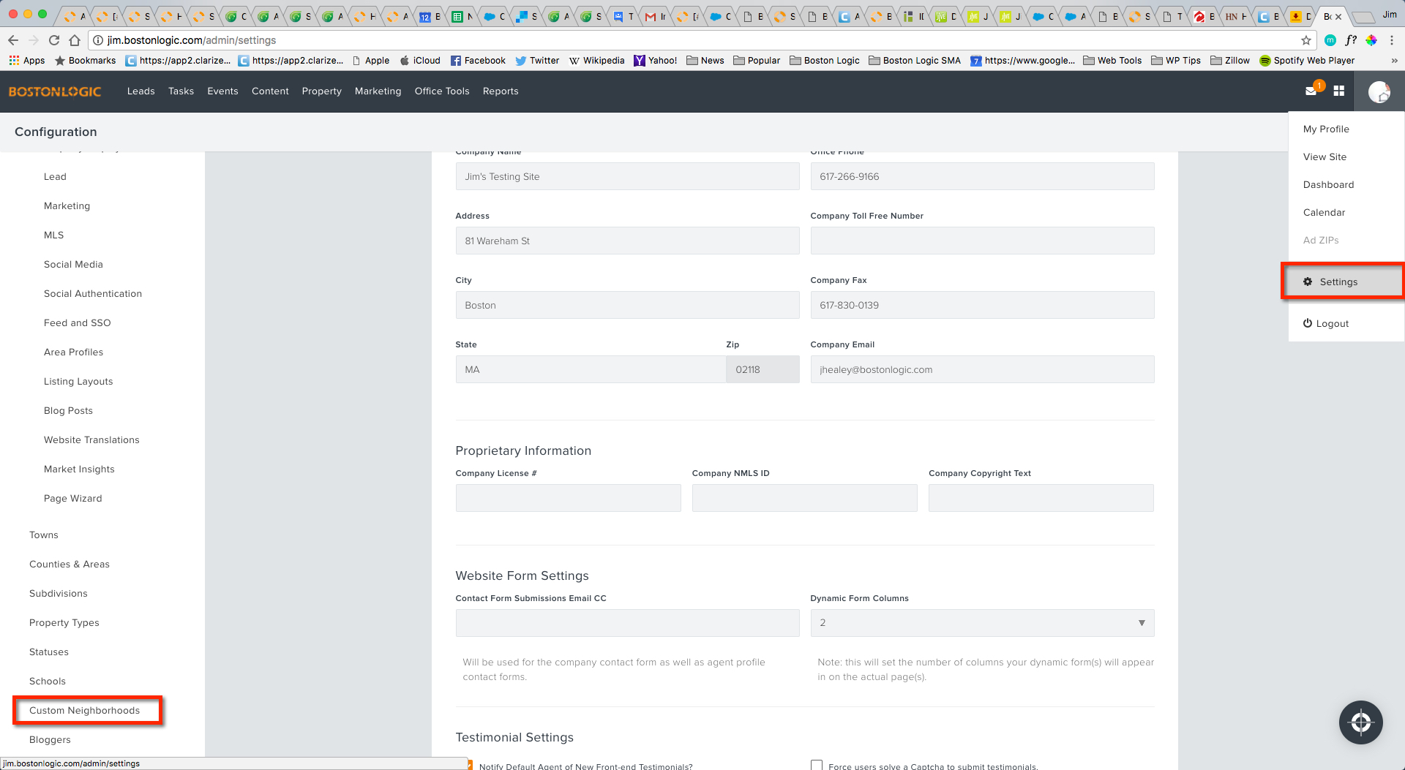The image size is (1405, 770).
Task: Click the BOSTONLOGIC logo
Action: [x=55, y=91]
